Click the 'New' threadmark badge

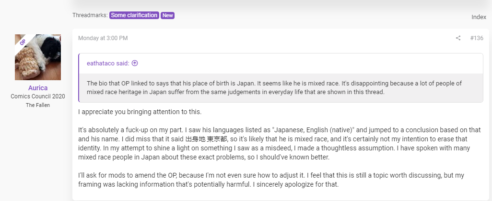[x=167, y=15]
